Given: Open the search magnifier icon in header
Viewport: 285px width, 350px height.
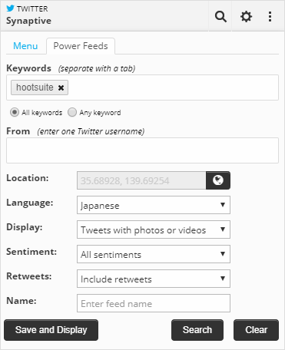Looking at the screenshot, I should click(220, 17).
